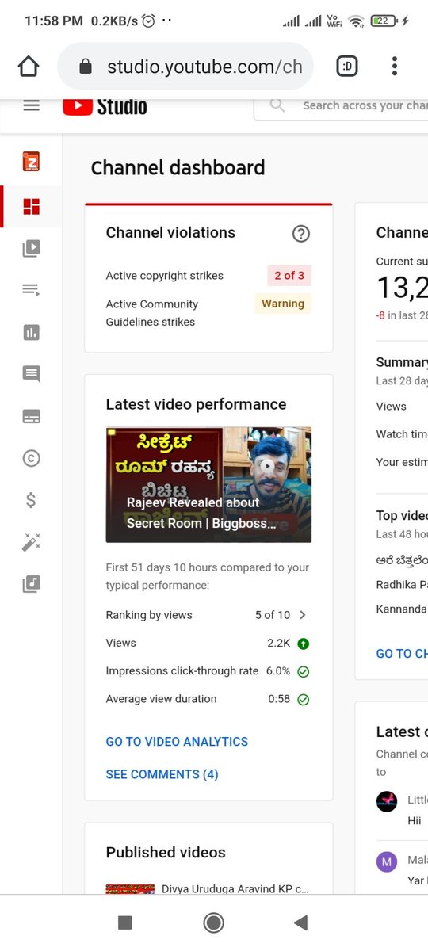
Task: Click the Impressions click-through rate label
Action: point(182,671)
